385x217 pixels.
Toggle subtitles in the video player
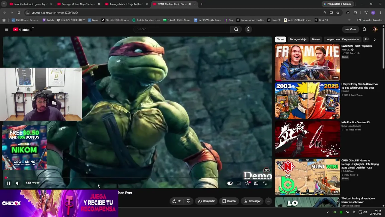tap(239, 183)
